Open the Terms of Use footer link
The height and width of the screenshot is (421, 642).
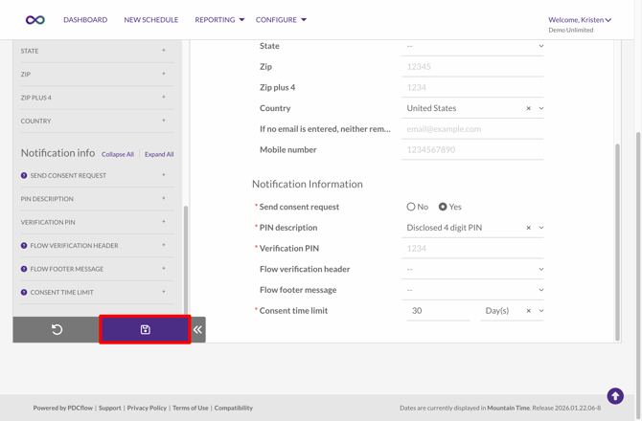(191, 408)
